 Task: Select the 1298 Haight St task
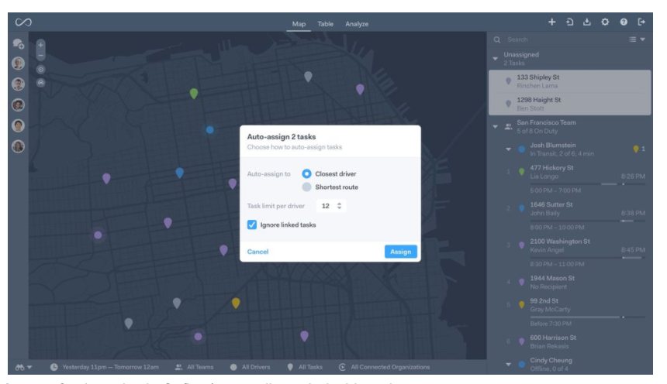(569, 104)
